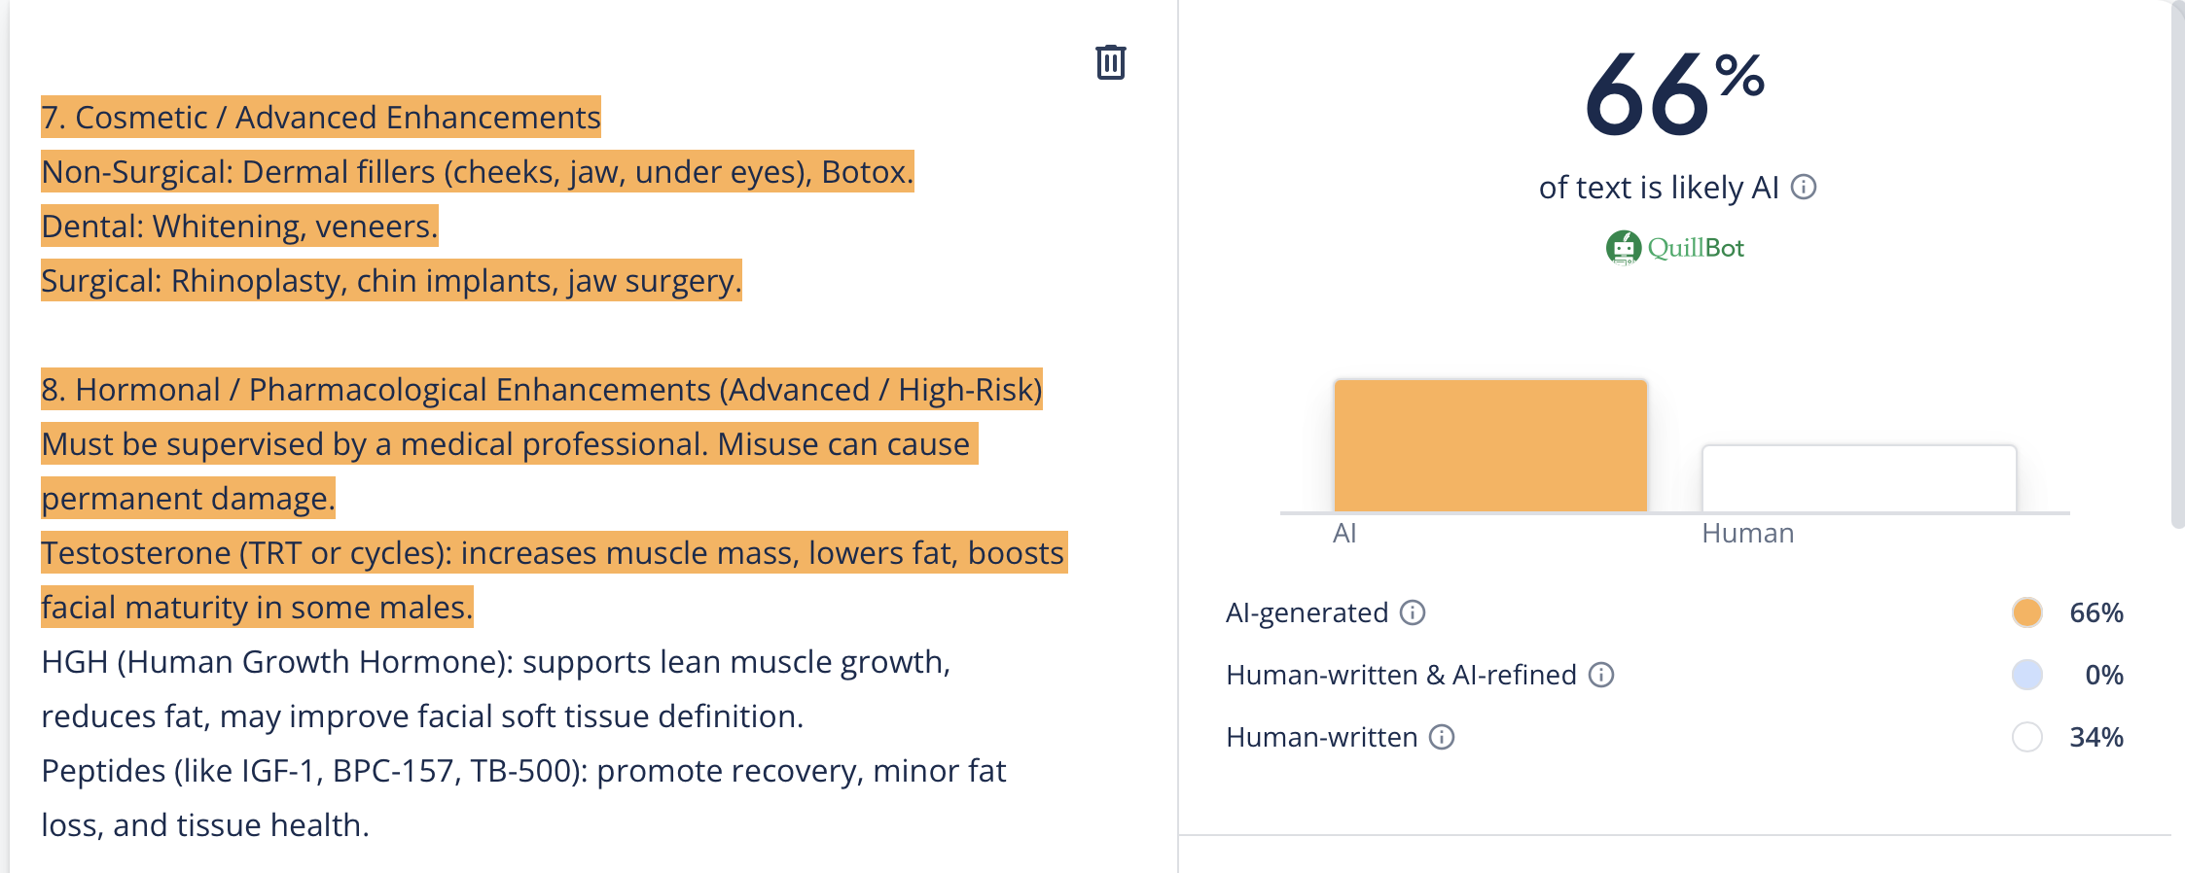
Task: Click the "8. Hormonal / Pharmacological Enhancements" heading
Action: 541,390
